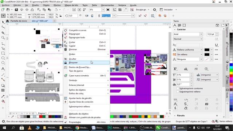Image resolution: width=233 pixels, height=131 pixels.
Task: Open the Herramientas menu
Action: (107, 5)
